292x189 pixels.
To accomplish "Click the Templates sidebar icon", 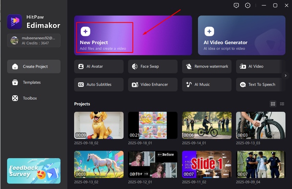I will pos(15,82).
